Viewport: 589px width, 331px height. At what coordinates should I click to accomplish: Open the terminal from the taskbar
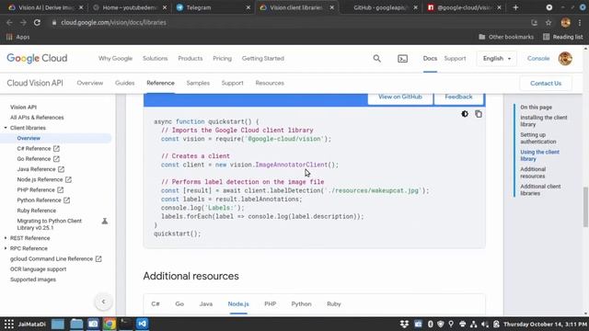point(126,324)
